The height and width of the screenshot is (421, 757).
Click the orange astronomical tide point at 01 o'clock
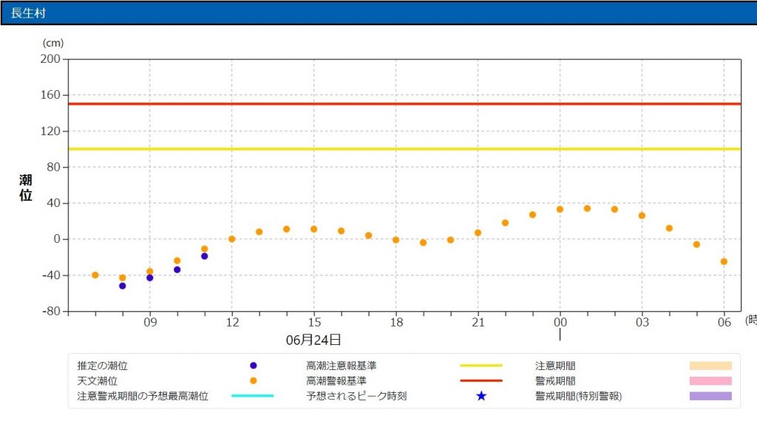(587, 208)
